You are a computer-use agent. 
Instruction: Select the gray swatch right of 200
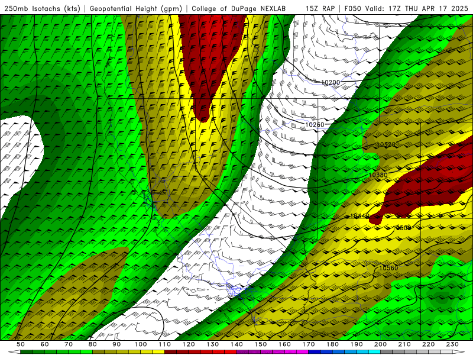pos(387,352)
